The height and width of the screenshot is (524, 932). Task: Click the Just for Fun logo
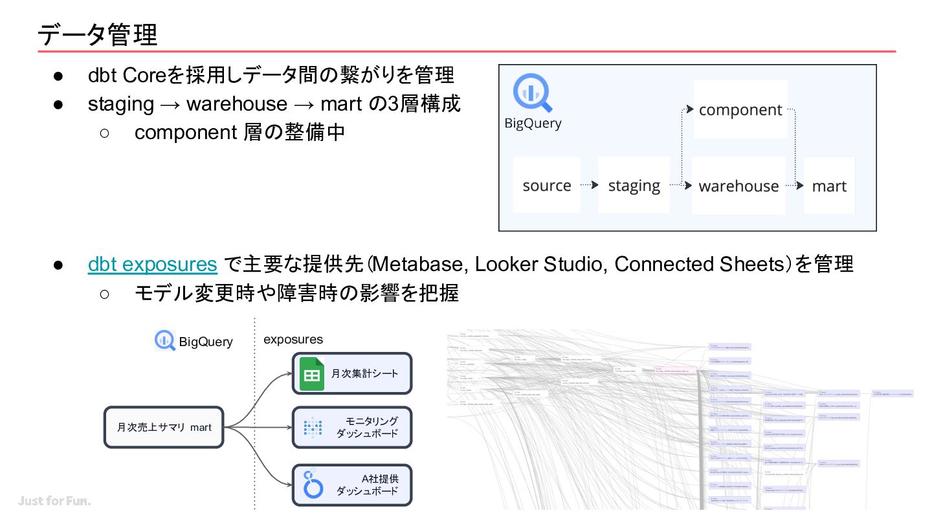pos(54,501)
